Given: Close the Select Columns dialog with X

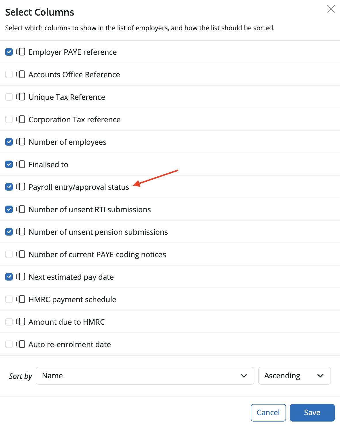Looking at the screenshot, I should coord(331,9).
